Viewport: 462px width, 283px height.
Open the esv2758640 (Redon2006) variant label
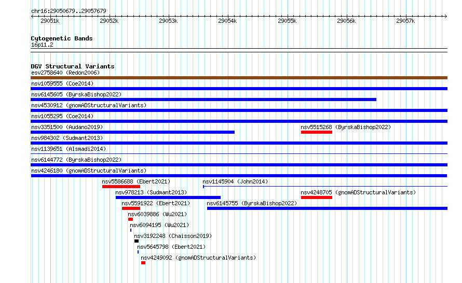pyautogui.click(x=65, y=73)
